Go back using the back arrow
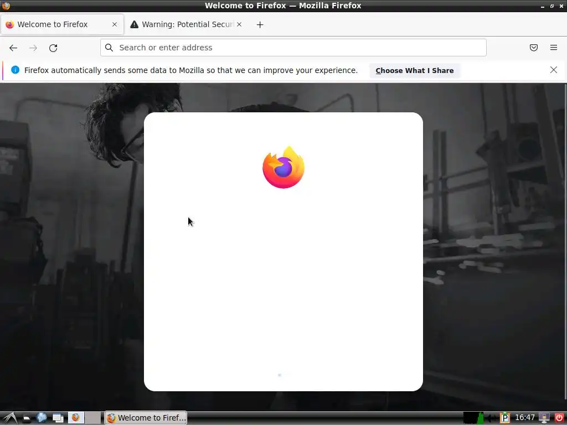 pyautogui.click(x=13, y=48)
